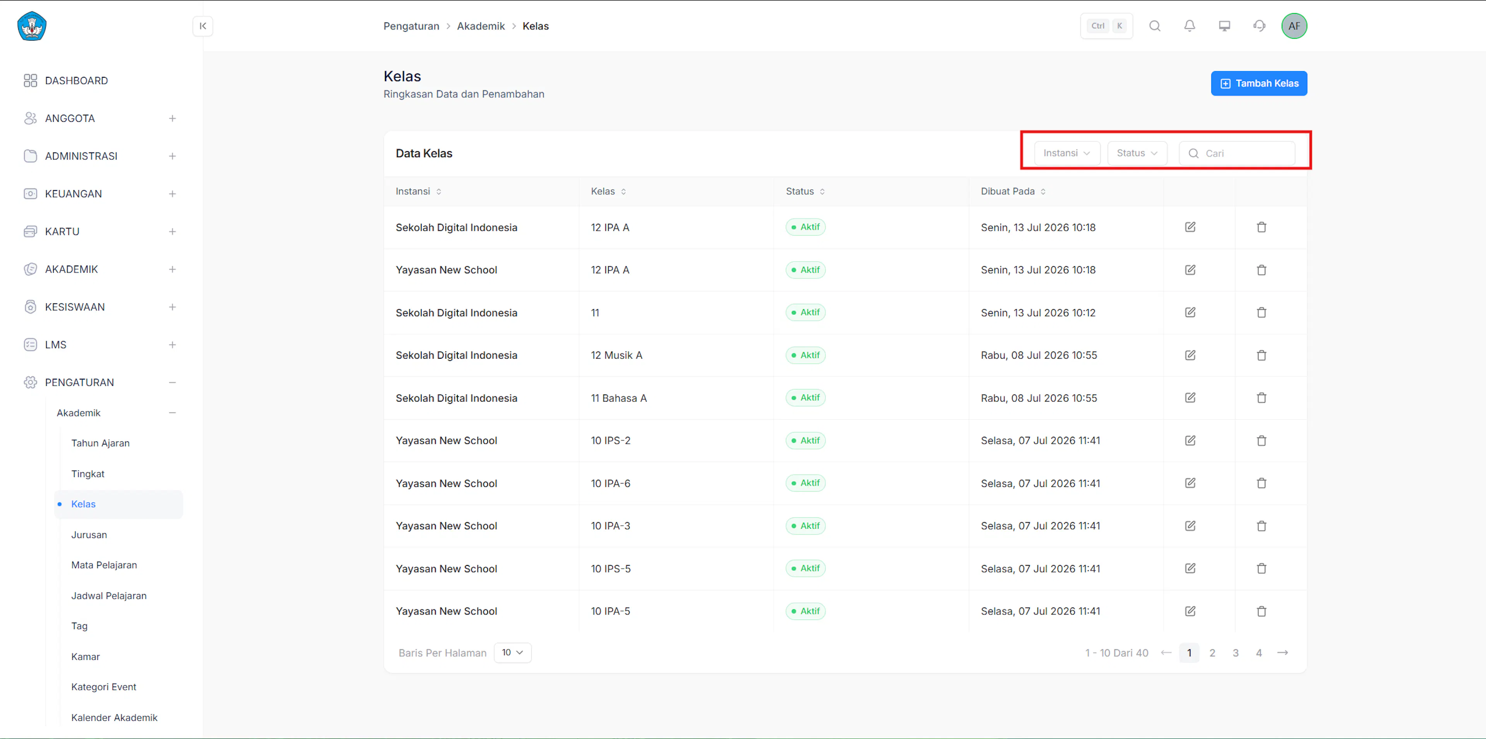The image size is (1486, 739).
Task: Click the Akademik breadcrumb link
Action: pyautogui.click(x=481, y=26)
